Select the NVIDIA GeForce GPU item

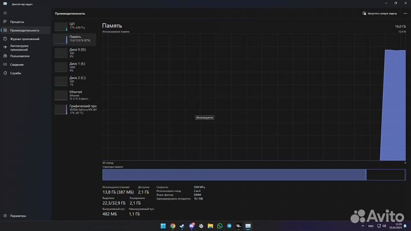75,108
